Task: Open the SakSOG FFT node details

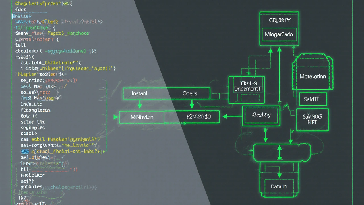Action: point(312,119)
